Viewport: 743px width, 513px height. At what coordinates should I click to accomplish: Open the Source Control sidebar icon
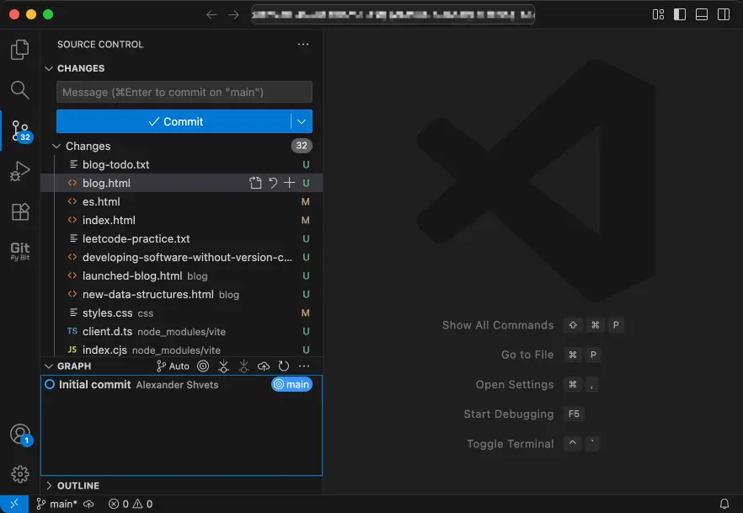(x=19, y=131)
